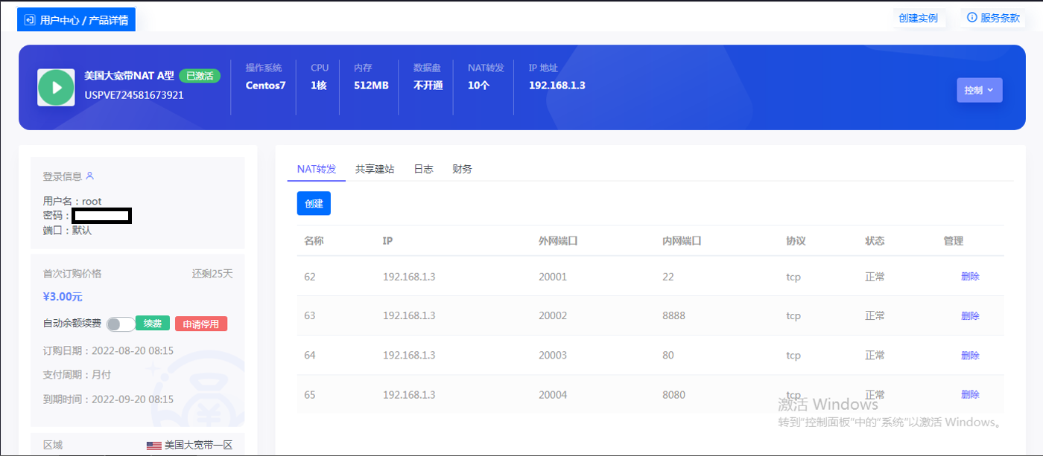Toggle the 自动余额续费 switch

tap(120, 324)
